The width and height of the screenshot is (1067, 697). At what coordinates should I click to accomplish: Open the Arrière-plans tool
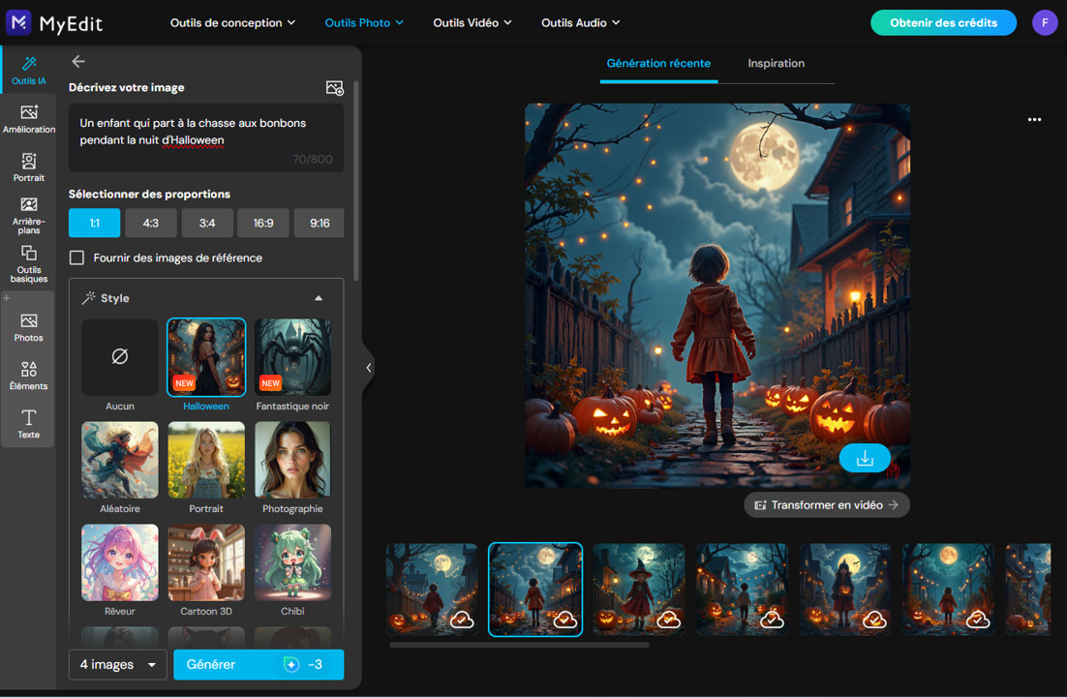click(x=28, y=210)
